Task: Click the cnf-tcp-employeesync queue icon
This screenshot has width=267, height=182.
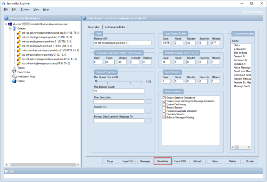Action: point(19,42)
